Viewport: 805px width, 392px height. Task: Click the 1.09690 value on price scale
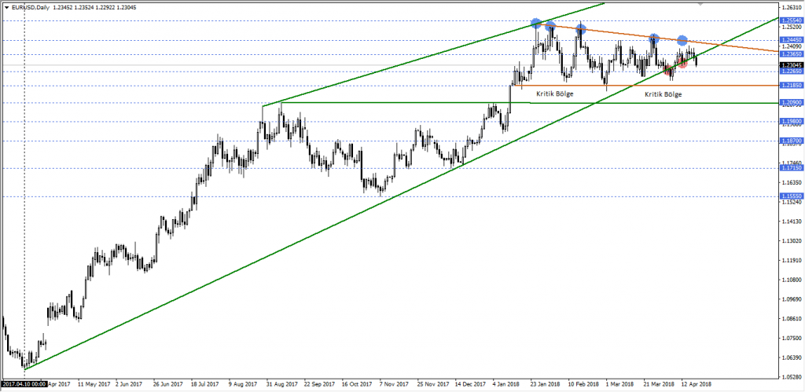click(x=791, y=299)
